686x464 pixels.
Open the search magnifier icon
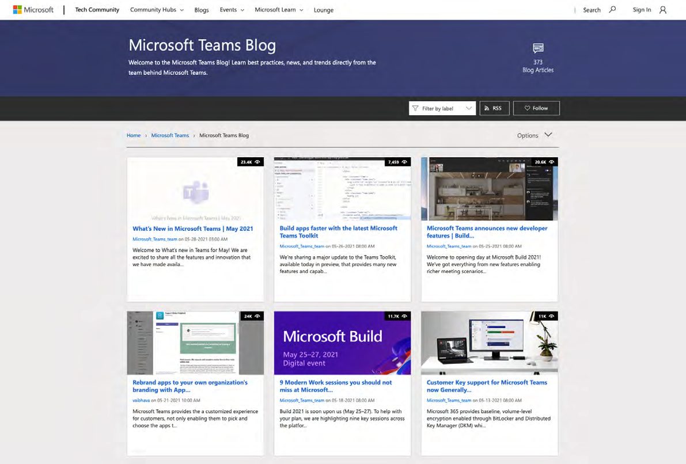pyautogui.click(x=612, y=9)
